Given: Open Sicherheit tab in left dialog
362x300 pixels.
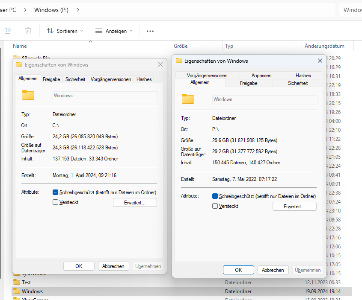Looking at the screenshot, I should pos(75,79).
